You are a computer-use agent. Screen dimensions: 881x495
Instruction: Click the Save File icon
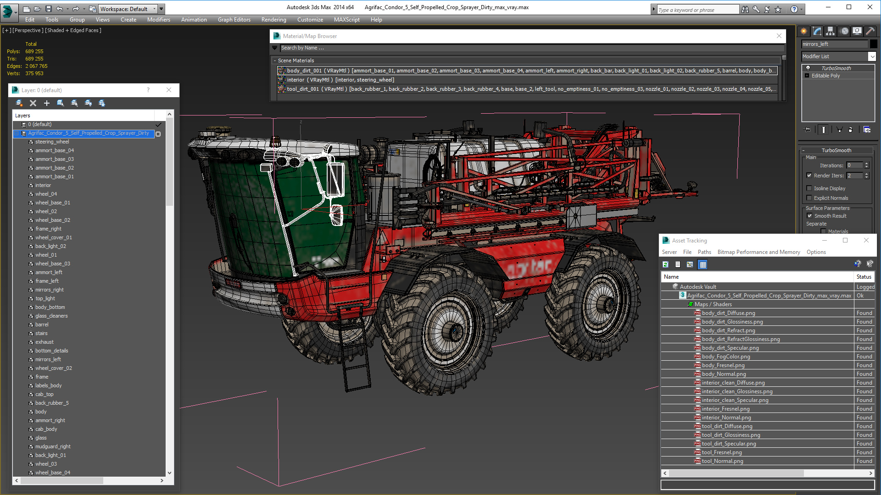pyautogui.click(x=48, y=9)
